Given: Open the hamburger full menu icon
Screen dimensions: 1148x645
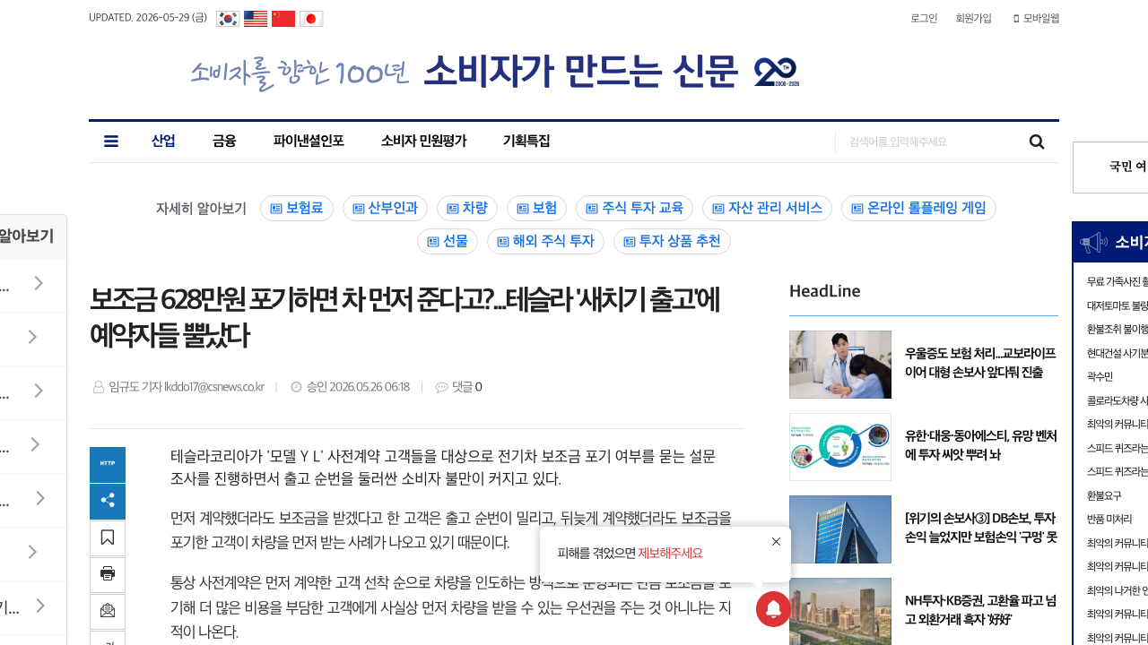Looking at the screenshot, I should pos(111,141).
